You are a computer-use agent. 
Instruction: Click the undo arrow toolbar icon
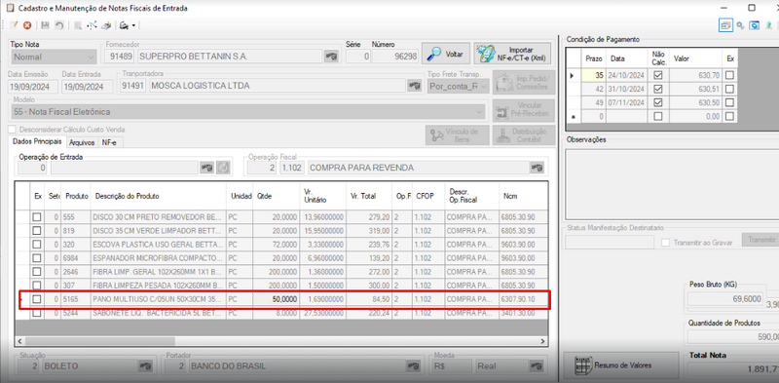point(59,25)
